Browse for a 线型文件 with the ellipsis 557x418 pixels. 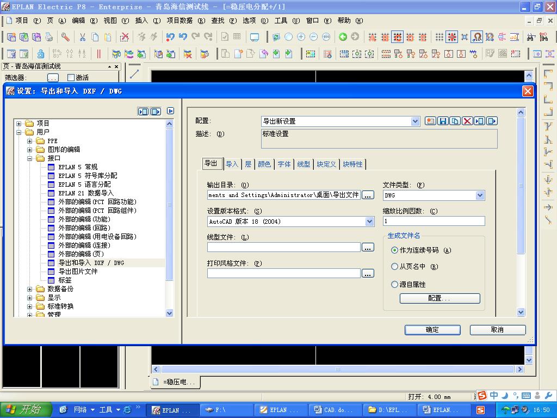pyautogui.click(x=368, y=247)
